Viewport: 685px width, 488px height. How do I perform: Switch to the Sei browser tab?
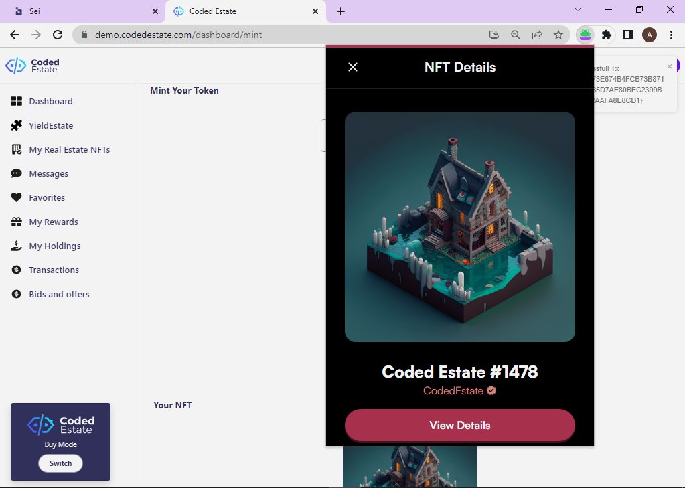tap(83, 11)
